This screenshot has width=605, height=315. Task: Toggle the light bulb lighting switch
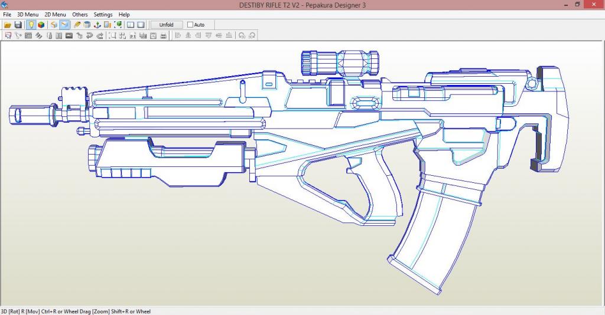click(x=31, y=25)
